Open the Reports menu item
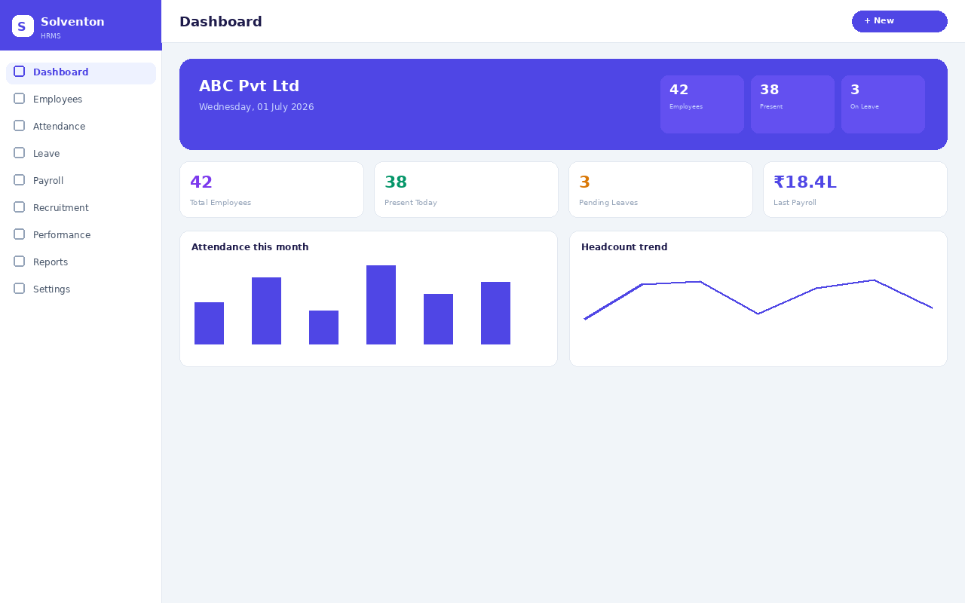The width and height of the screenshot is (965, 603). [81, 262]
